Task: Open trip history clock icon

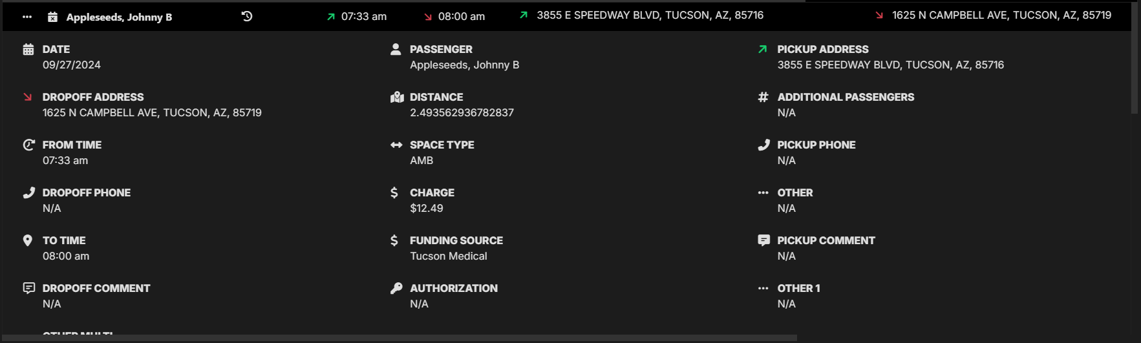Action: pos(247,16)
